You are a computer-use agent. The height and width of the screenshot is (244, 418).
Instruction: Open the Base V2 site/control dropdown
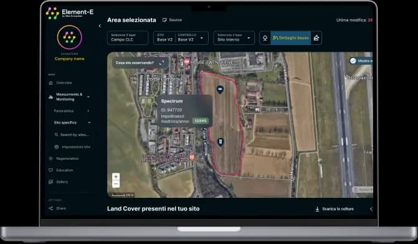click(x=181, y=37)
